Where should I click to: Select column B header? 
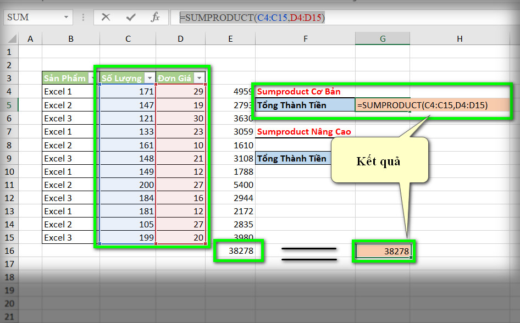[x=71, y=39]
